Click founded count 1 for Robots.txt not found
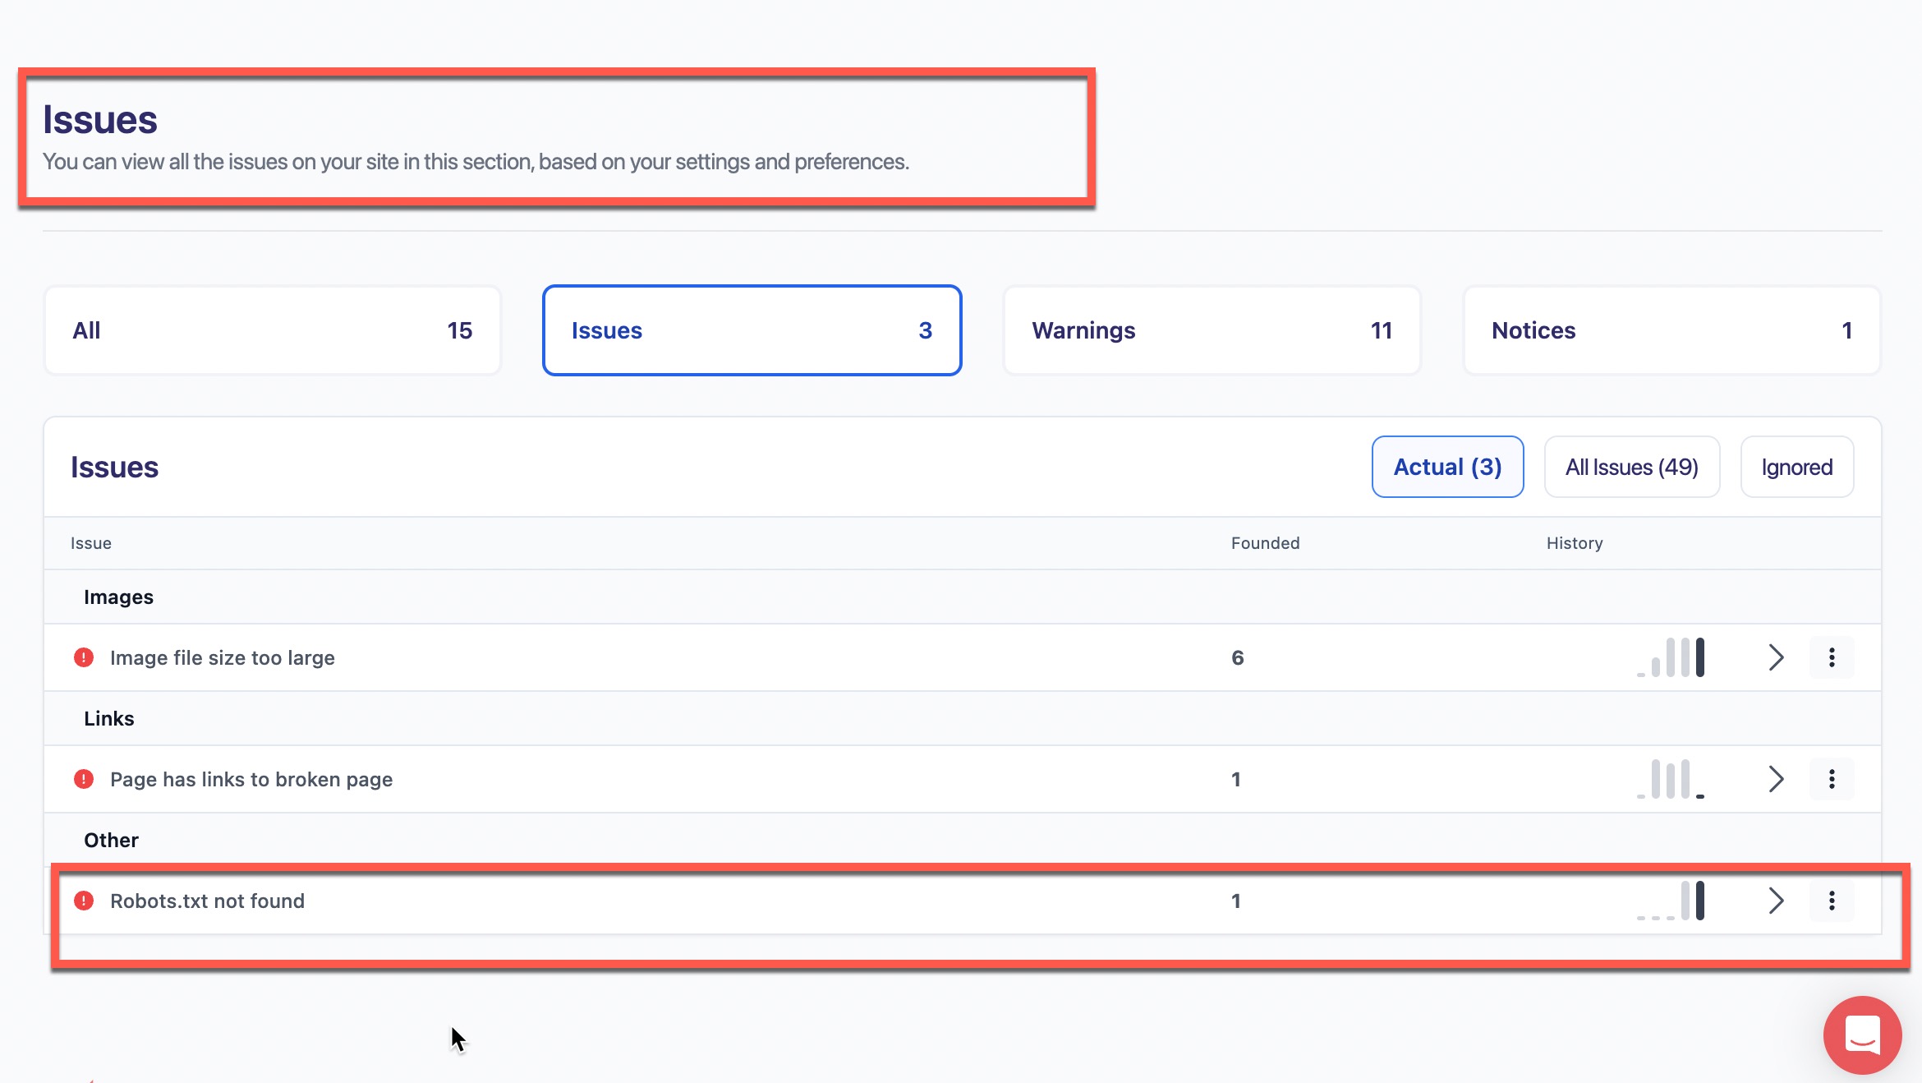The image size is (1922, 1083). click(1235, 901)
